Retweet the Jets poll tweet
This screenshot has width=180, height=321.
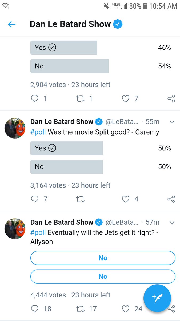coord(80,309)
